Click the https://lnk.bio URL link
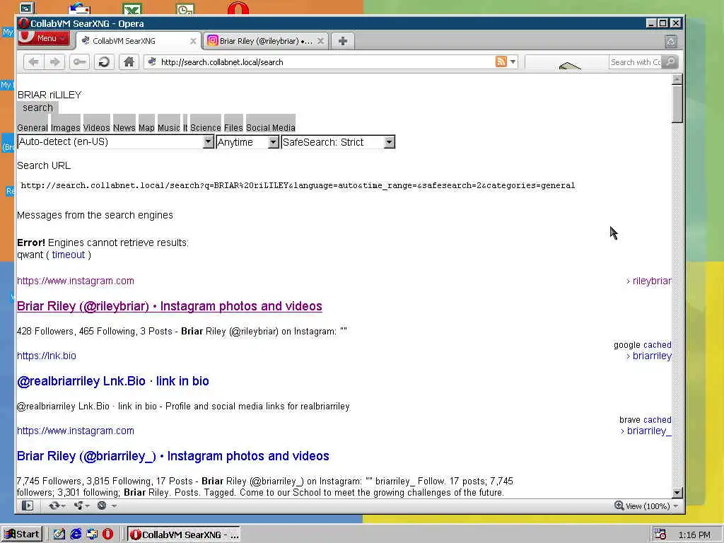Image resolution: width=724 pixels, height=543 pixels. tap(47, 356)
